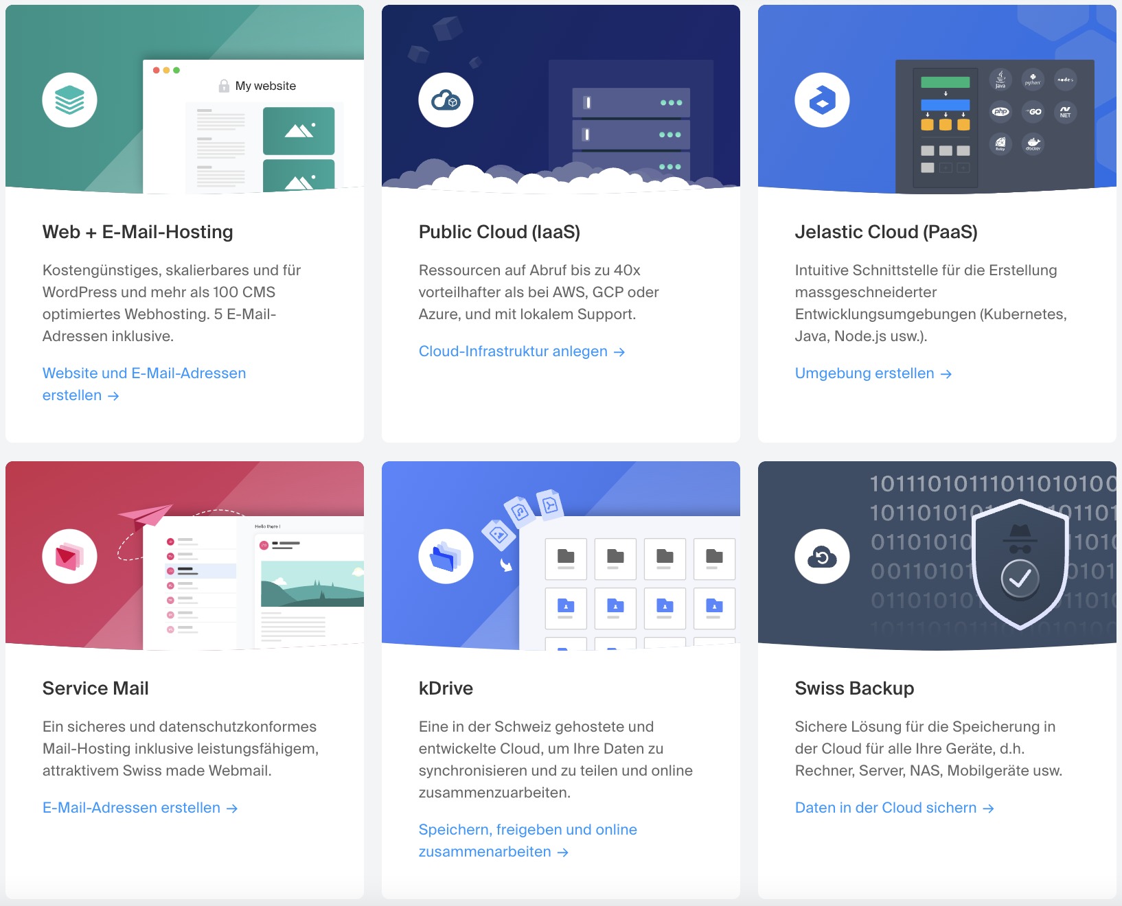This screenshot has width=1122, height=906.
Task: Click the Web + E-Mail-Hosting stacked layers icon
Action: 69,100
